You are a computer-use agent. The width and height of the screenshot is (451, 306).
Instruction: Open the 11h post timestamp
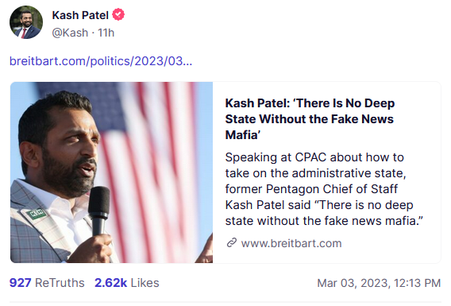click(106, 33)
